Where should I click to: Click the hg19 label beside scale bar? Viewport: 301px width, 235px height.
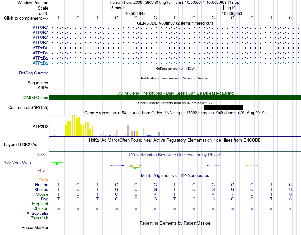click(231, 8)
